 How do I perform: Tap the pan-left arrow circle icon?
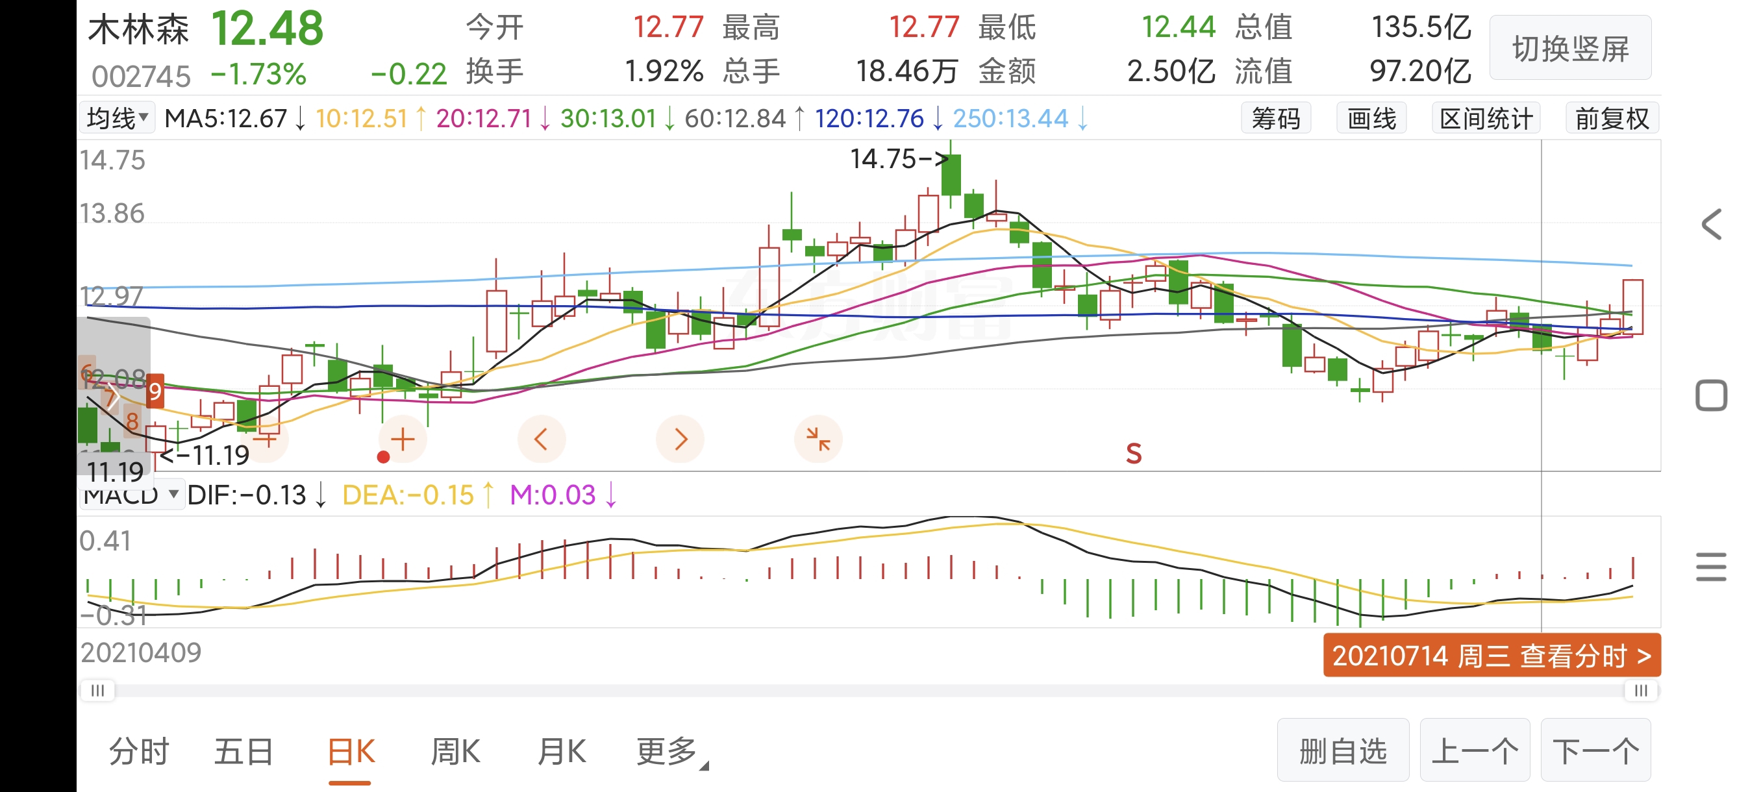click(541, 439)
